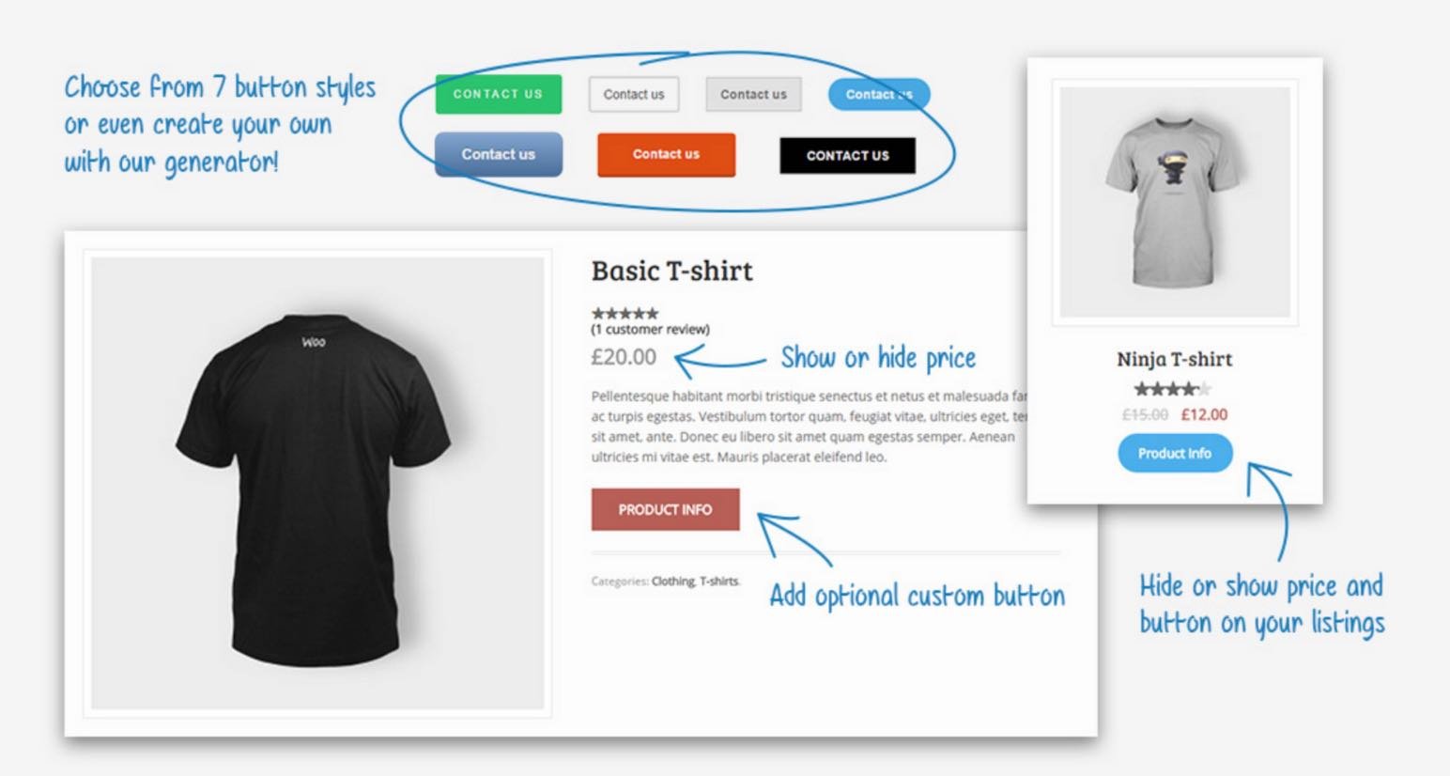The height and width of the screenshot is (776, 1450).
Task: Click the Basic T-shirt title
Action: click(x=672, y=271)
